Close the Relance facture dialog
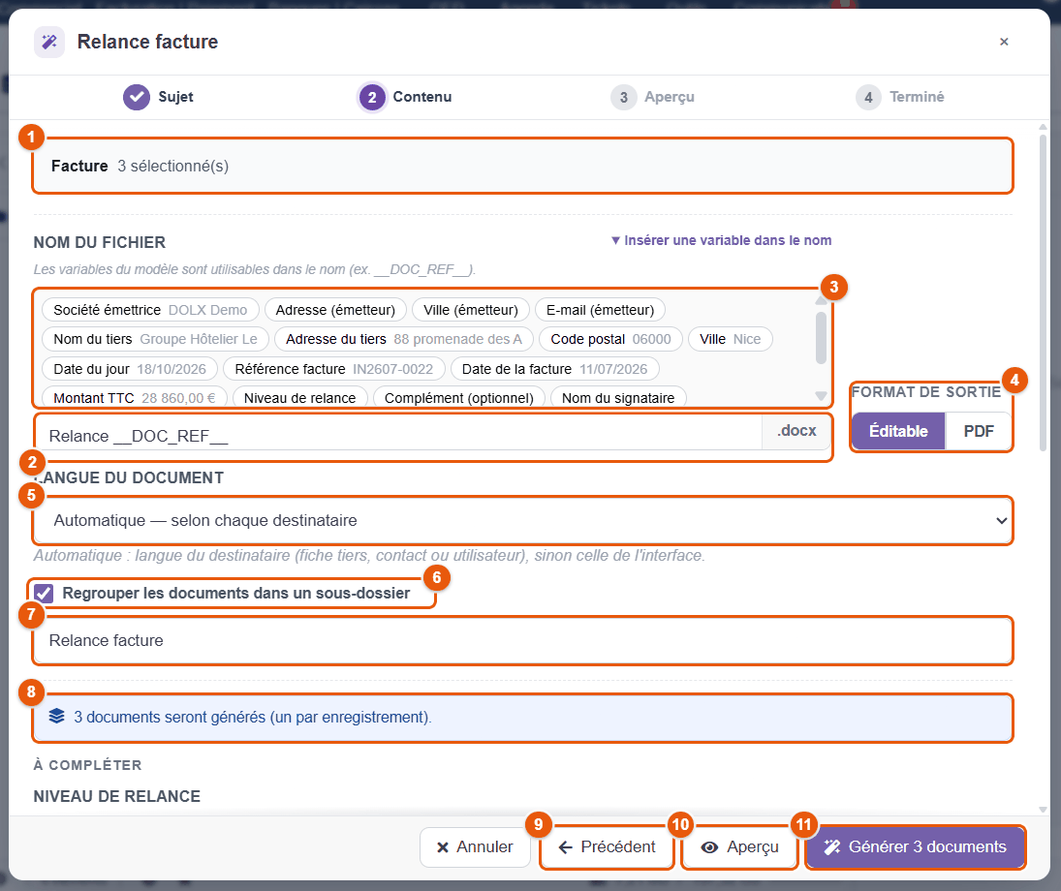1061x891 pixels. pyautogui.click(x=1004, y=42)
